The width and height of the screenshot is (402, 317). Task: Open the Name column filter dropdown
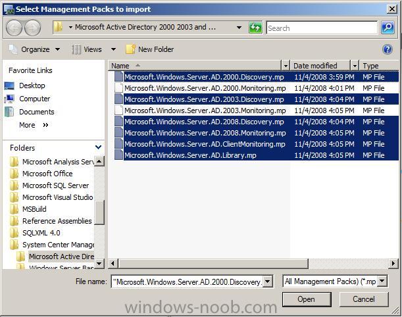286,66
